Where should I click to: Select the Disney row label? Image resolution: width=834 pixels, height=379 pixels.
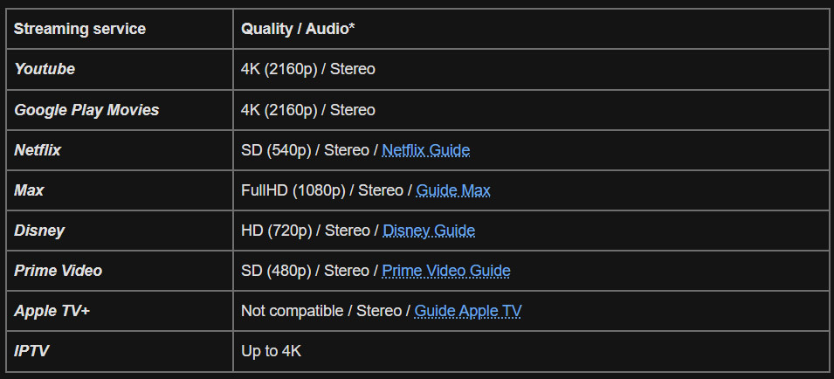click(39, 231)
